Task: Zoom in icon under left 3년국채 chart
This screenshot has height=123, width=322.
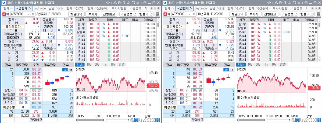Action: pyautogui.click(x=153, y=120)
